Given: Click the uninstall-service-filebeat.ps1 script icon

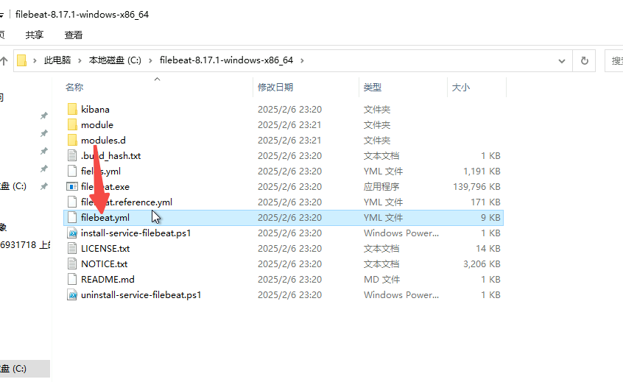Looking at the screenshot, I should tap(72, 295).
